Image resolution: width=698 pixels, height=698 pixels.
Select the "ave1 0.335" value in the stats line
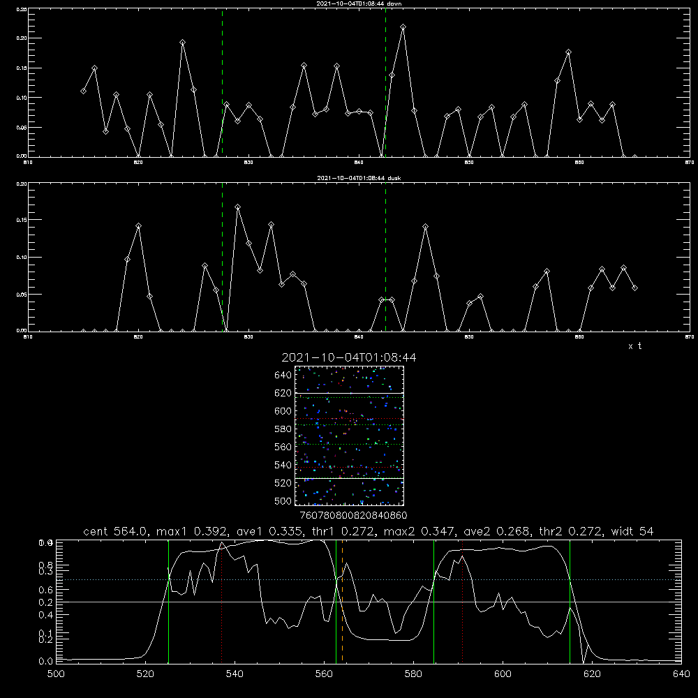click(268, 531)
